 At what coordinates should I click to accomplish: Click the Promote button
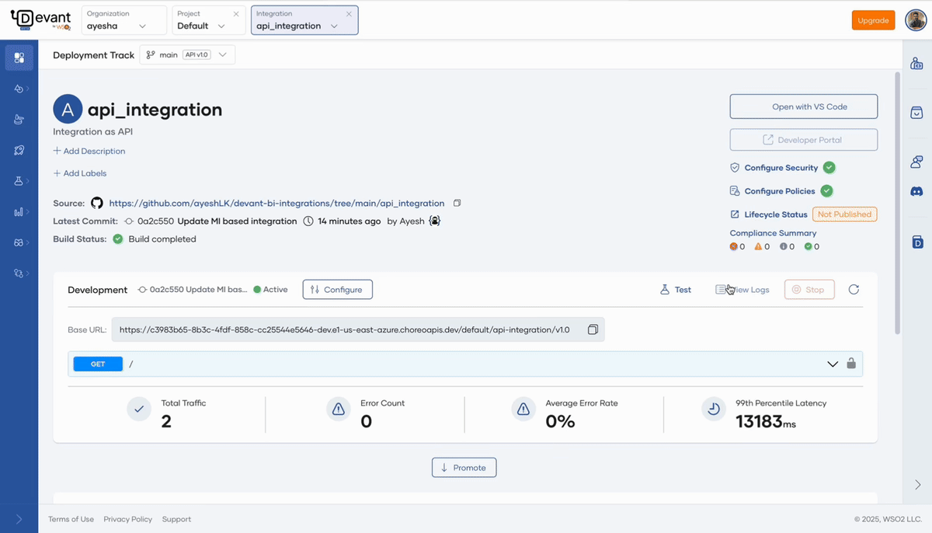(x=464, y=468)
